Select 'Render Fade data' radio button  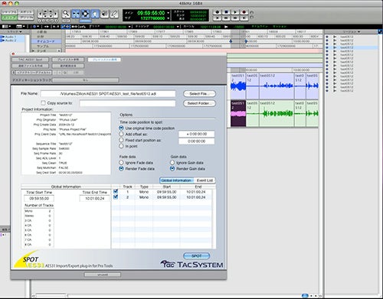tap(122, 168)
